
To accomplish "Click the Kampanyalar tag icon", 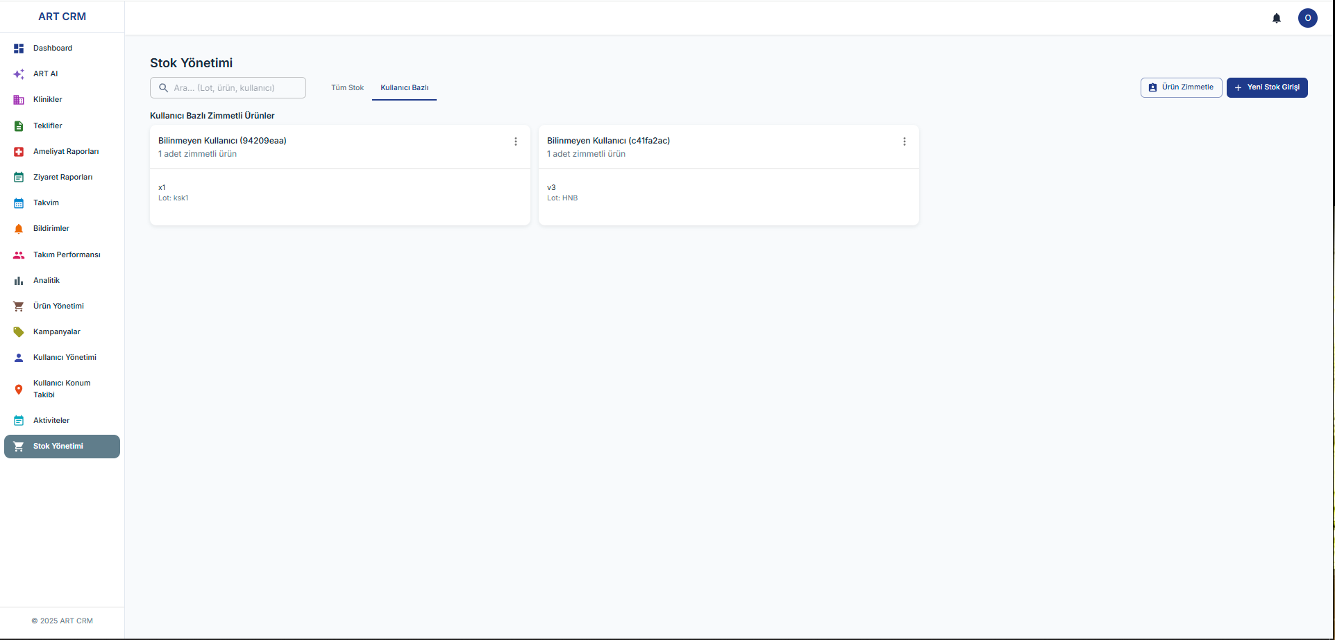I will click(x=19, y=332).
